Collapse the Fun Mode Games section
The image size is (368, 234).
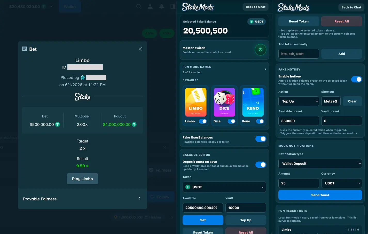click(265, 69)
